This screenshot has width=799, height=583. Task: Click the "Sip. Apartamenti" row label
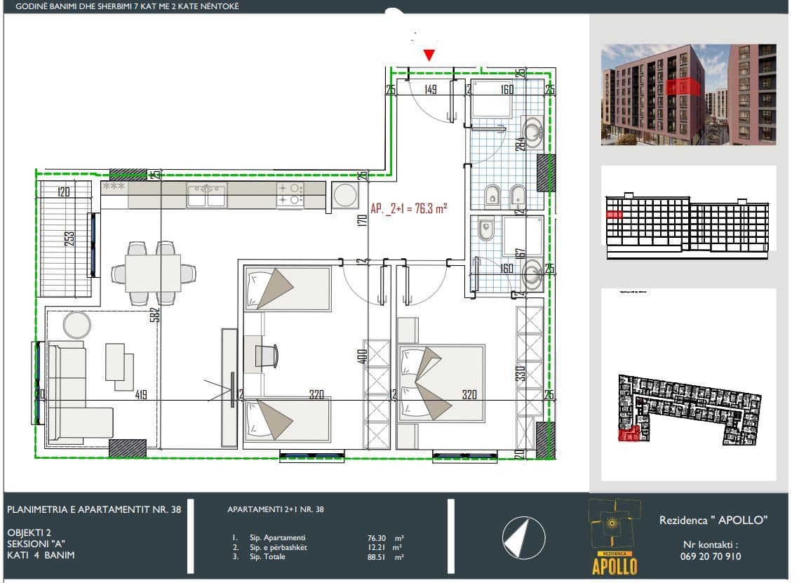tap(277, 537)
